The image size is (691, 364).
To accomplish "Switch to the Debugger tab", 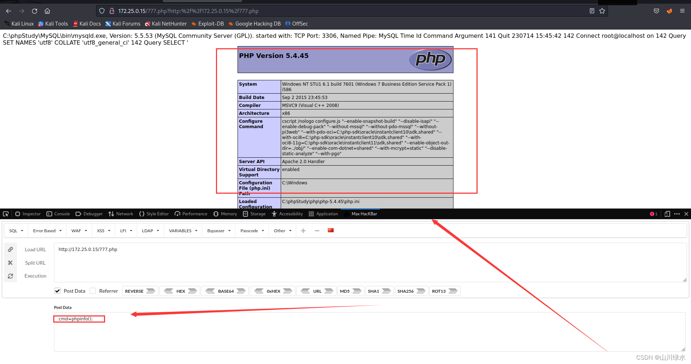I will [x=89, y=214].
